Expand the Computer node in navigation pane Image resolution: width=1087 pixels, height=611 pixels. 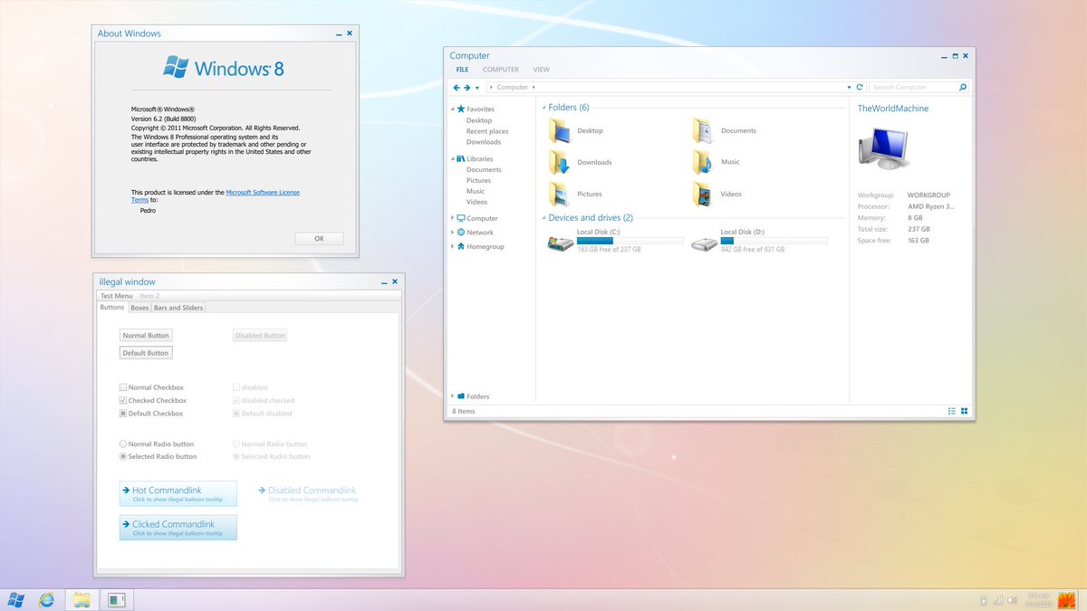(453, 218)
